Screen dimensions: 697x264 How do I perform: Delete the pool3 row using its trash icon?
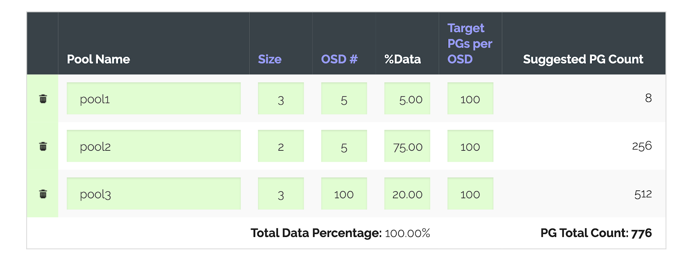click(x=42, y=194)
